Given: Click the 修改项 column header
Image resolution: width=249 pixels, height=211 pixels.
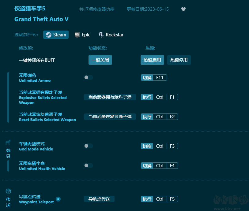Looking at the screenshot, I should (26, 48).
